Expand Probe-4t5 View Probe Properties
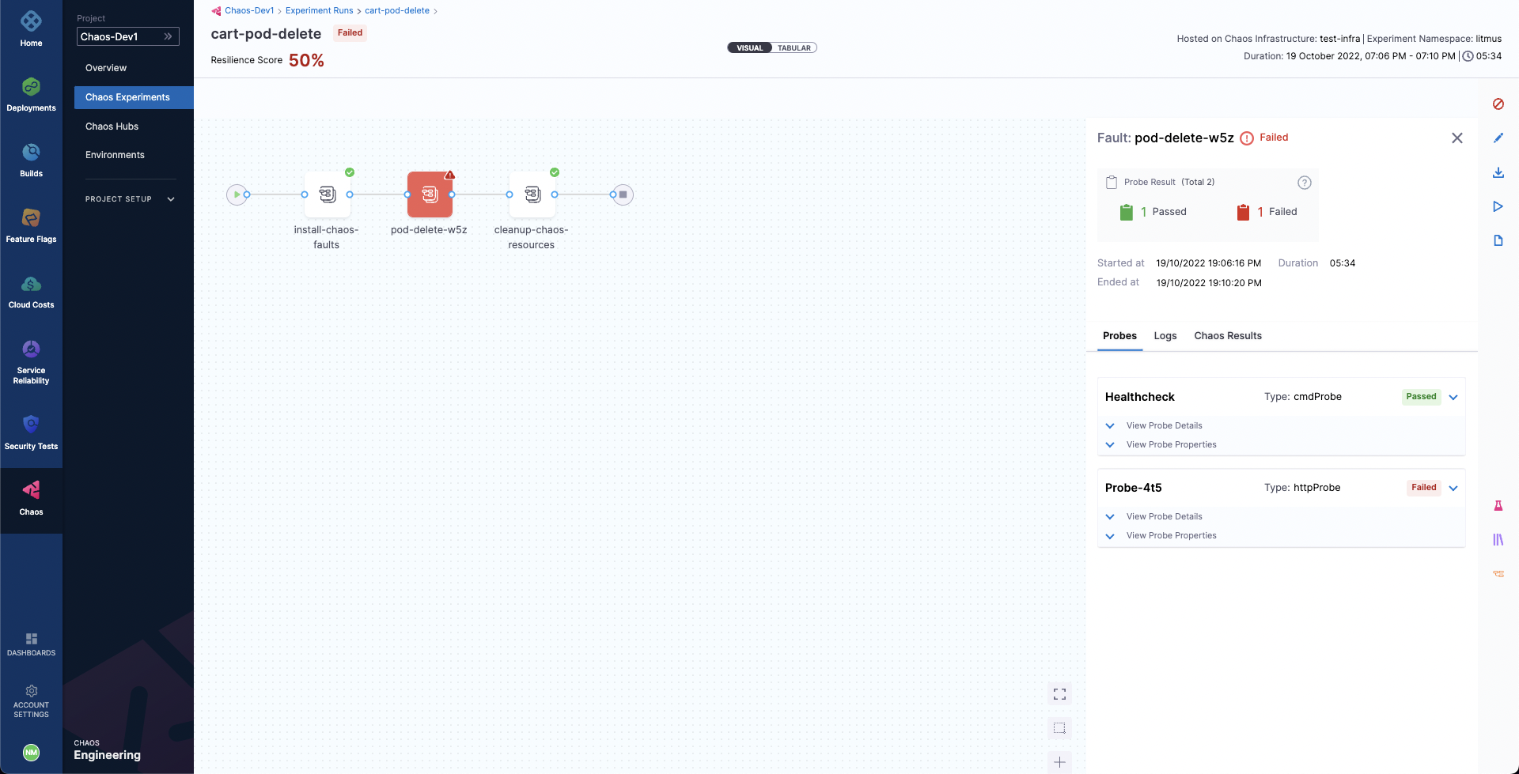 coord(1170,536)
